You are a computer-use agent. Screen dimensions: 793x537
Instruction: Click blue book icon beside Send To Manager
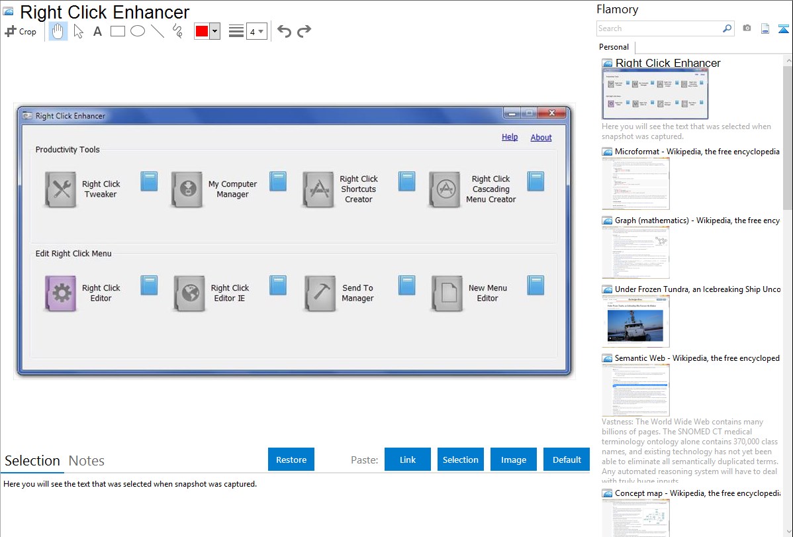pyautogui.click(x=407, y=285)
